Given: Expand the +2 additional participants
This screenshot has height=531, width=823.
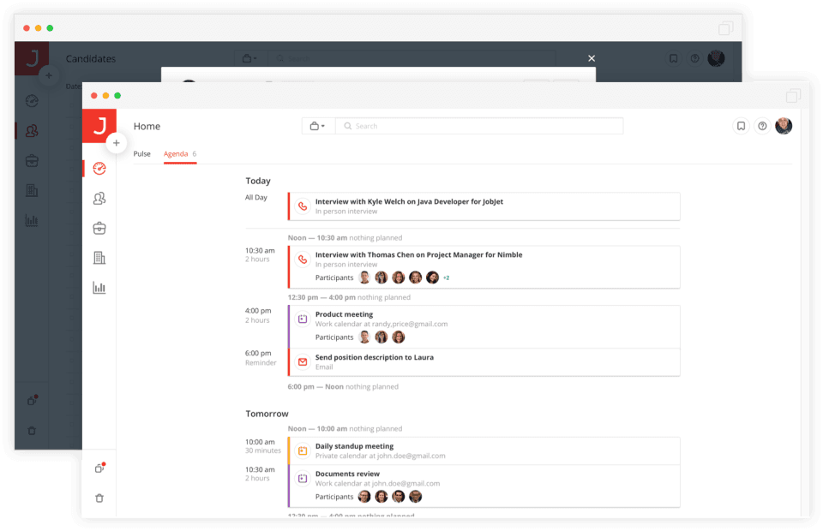Looking at the screenshot, I should (x=446, y=277).
